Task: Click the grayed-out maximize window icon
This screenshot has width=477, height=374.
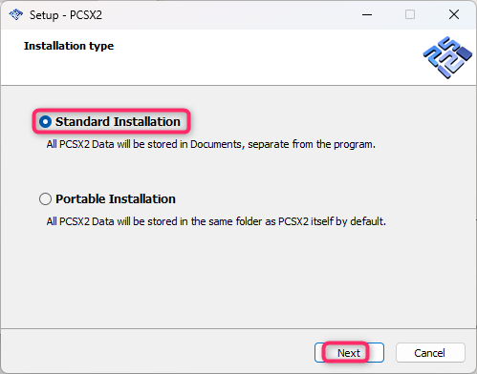Action: (x=410, y=14)
